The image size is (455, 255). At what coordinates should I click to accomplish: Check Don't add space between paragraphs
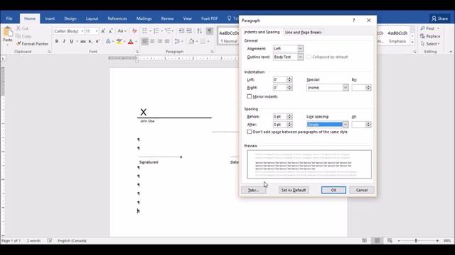(250, 132)
